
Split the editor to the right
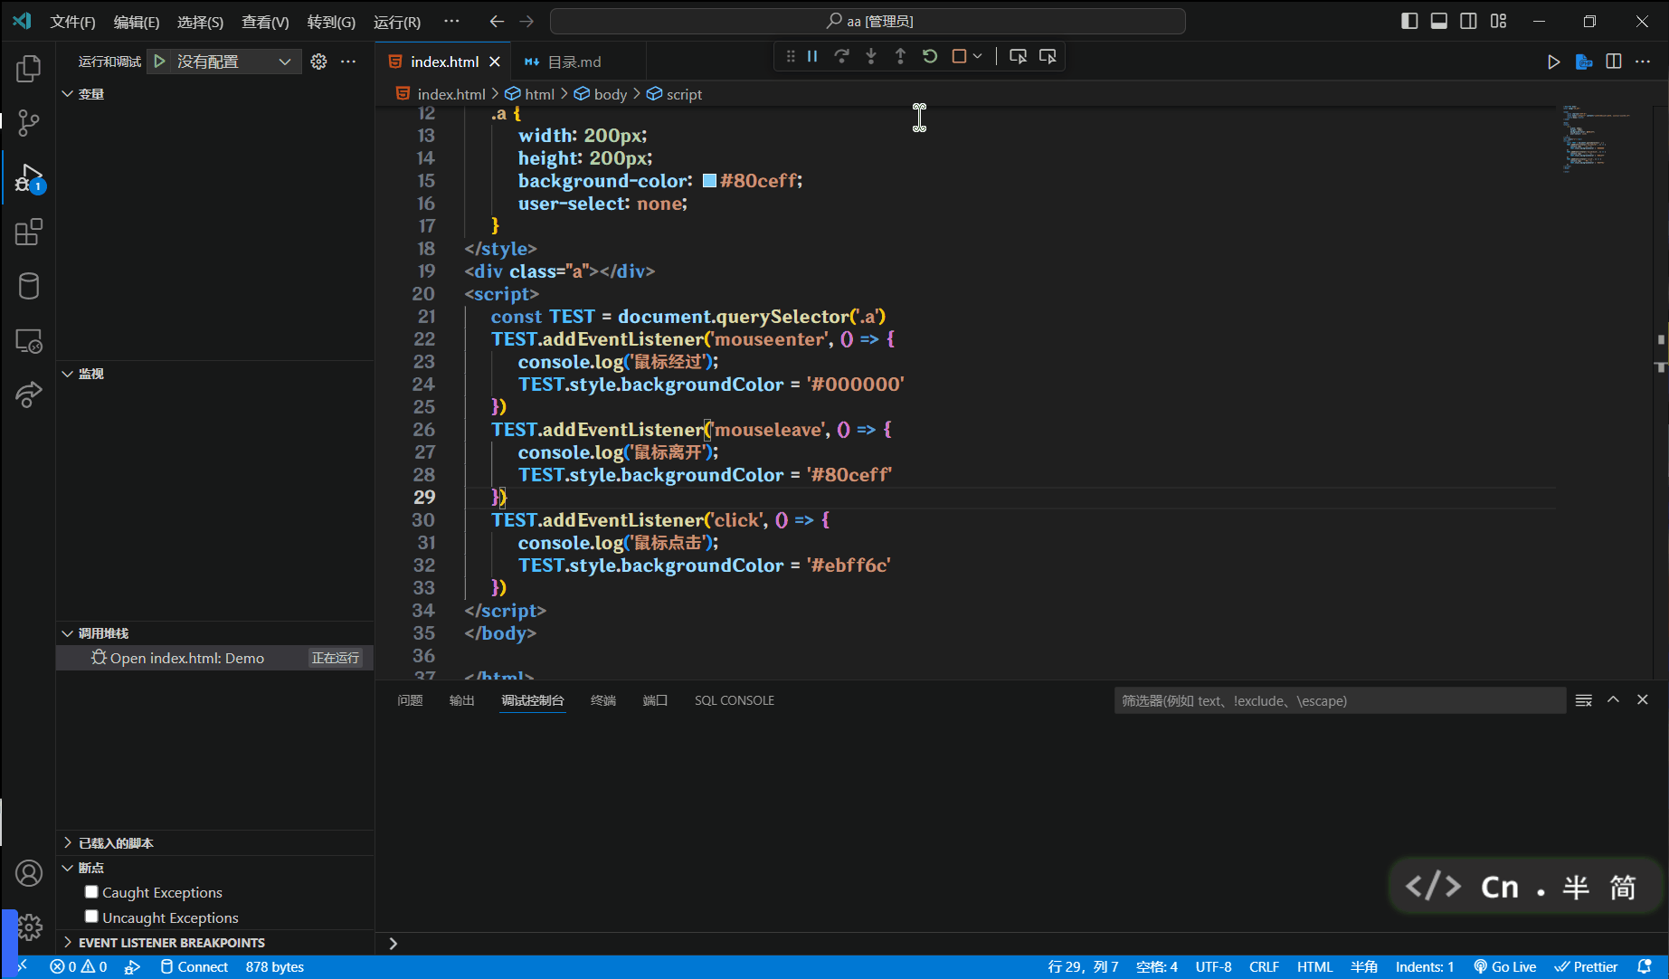click(1614, 62)
